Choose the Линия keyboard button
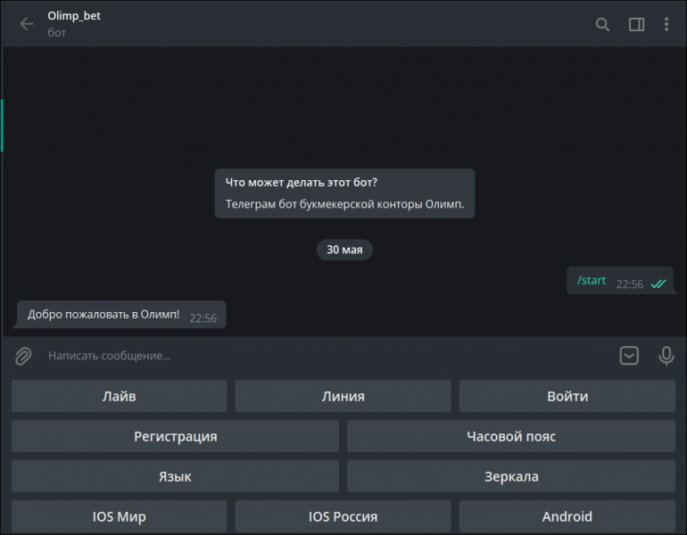The image size is (687, 535). click(343, 396)
